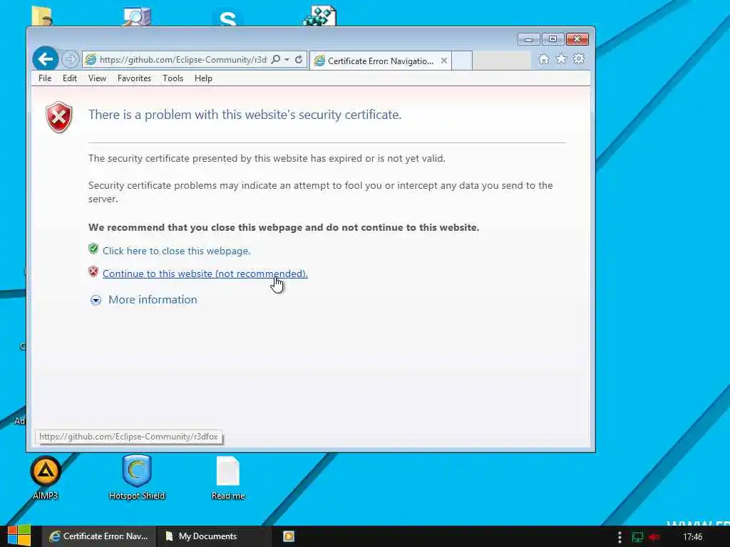Click the red volume tray icon
This screenshot has width=730, height=547.
click(x=654, y=537)
